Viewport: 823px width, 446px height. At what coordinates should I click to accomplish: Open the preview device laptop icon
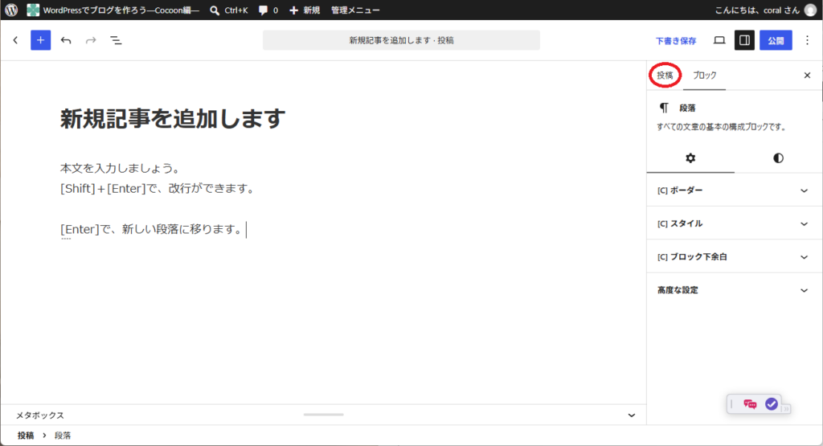click(719, 40)
